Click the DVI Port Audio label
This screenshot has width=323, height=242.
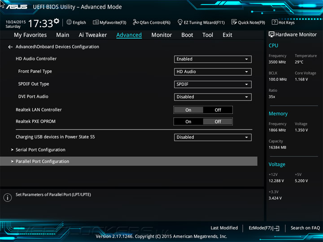click(x=33, y=96)
